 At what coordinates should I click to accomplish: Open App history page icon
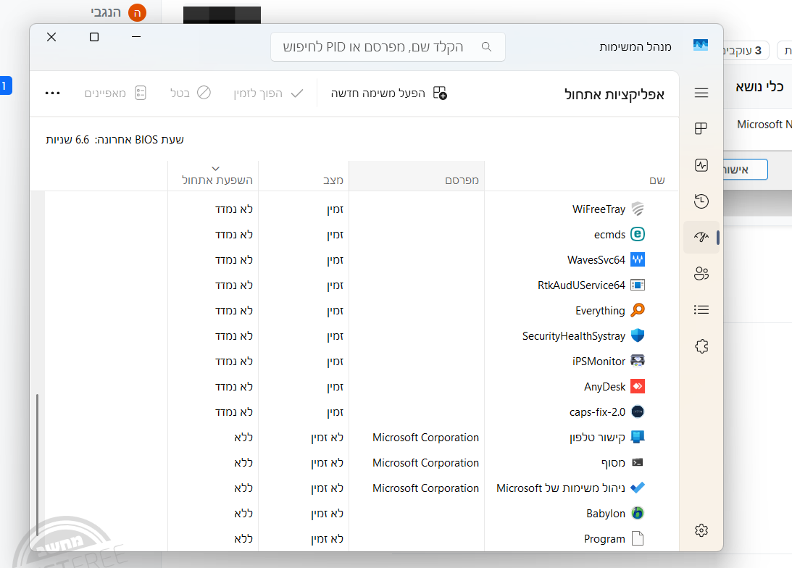[x=701, y=201]
